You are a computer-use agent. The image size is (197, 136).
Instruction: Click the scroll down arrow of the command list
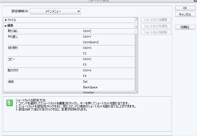click(136, 92)
